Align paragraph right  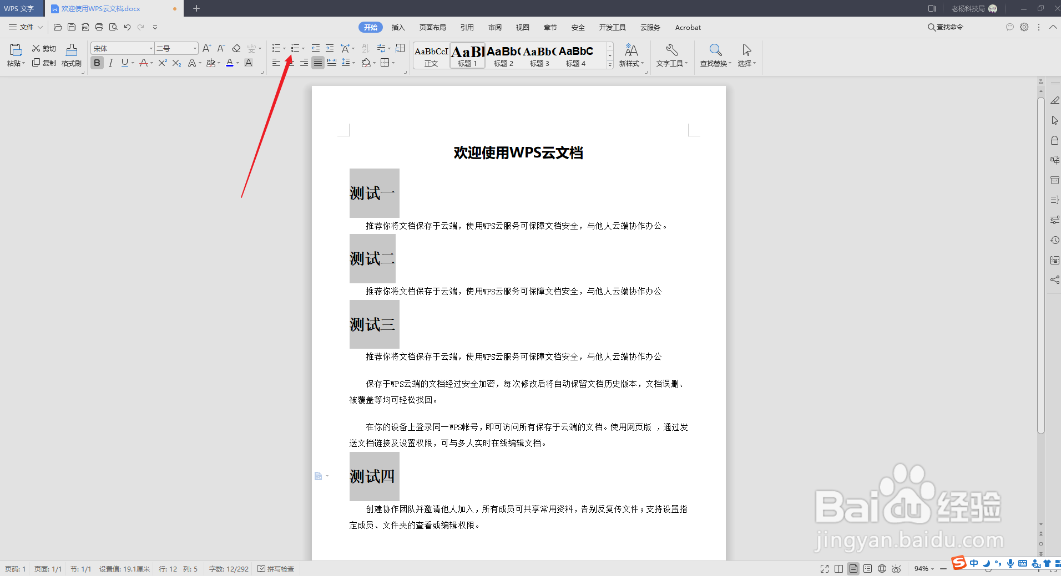[304, 63]
